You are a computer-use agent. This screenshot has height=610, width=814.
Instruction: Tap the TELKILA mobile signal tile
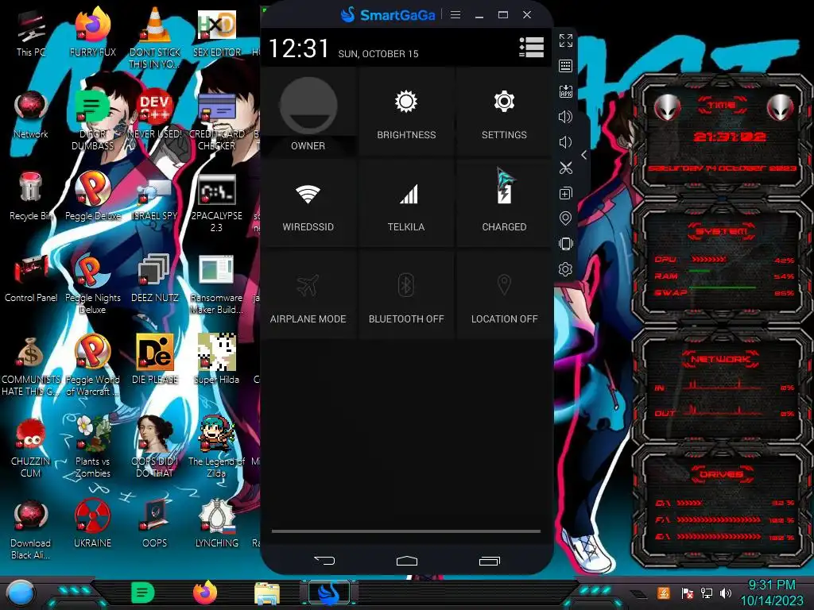pyautogui.click(x=406, y=204)
